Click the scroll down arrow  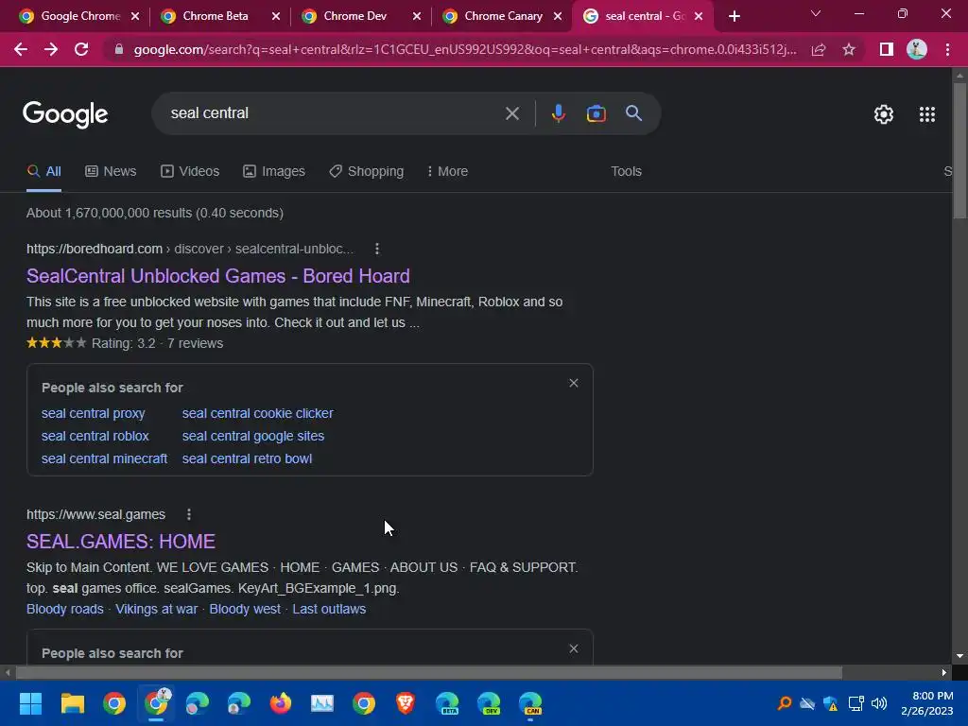[959, 656]
